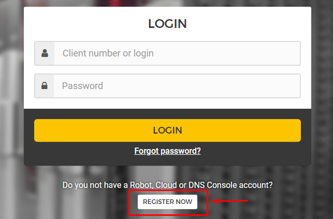This screenshot has height=219, width=333.
Task: Click the white card area right of LOGIN heading
Action: (249, 24)
